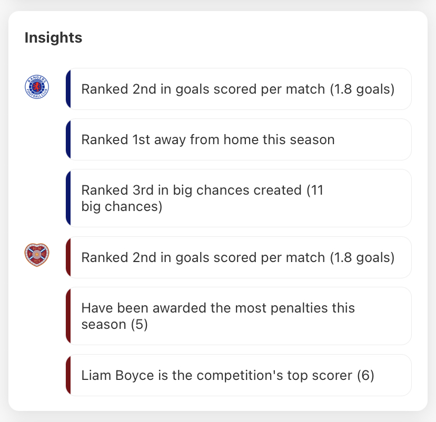Click the Rangers Football Club crest
This screenshot has width=436, height=422.
pyautogui.click(x=37, y=87)
